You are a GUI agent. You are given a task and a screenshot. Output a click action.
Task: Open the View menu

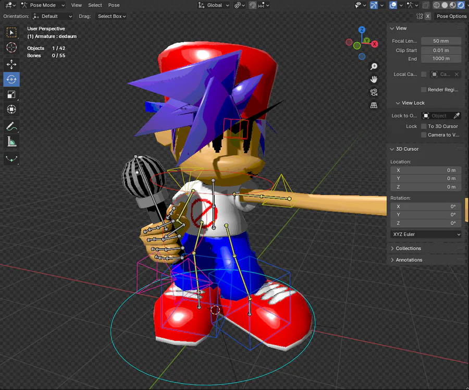click(x=76, y=5)
